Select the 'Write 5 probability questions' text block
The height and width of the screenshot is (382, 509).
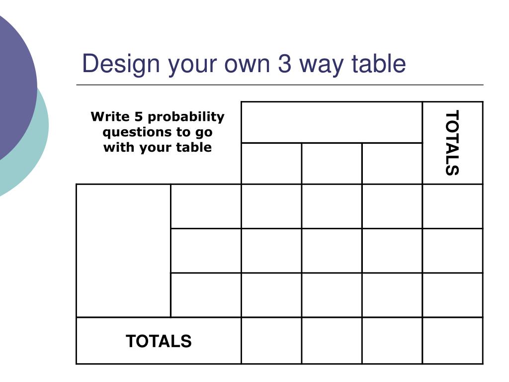click(158, 132)
